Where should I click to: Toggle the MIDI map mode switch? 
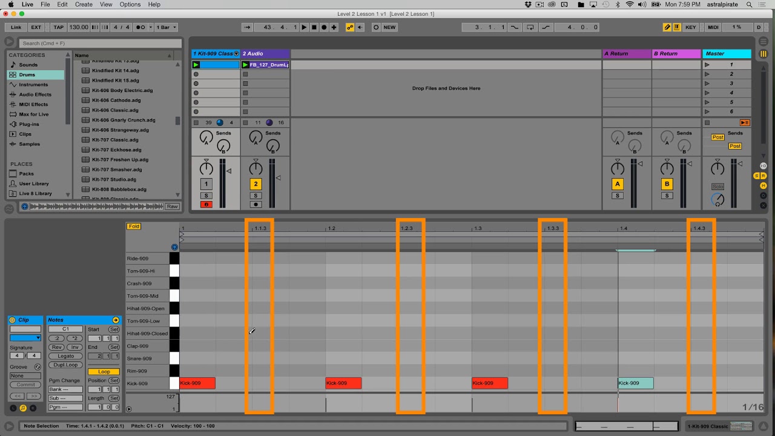coord(713,27)
